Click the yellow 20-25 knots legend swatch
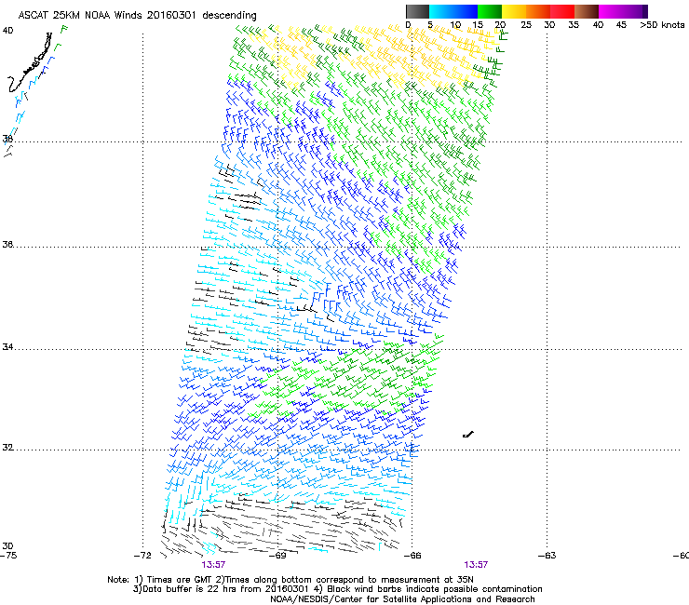The image size is (689, 605). point(514,11)
